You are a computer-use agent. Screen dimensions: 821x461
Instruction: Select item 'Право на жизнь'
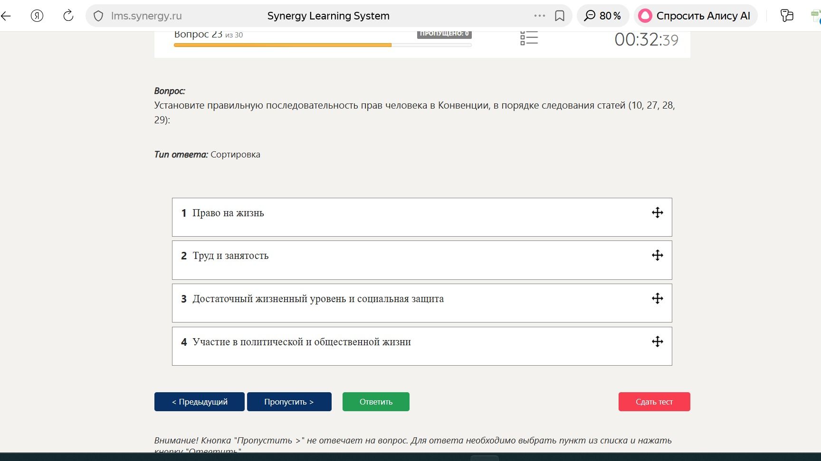[x=422, y=217]
